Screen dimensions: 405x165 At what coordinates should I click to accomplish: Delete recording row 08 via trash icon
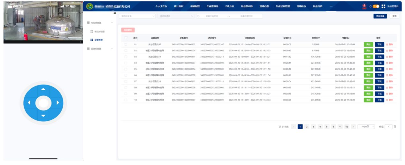pyautogui.click(x=387, y=87)
